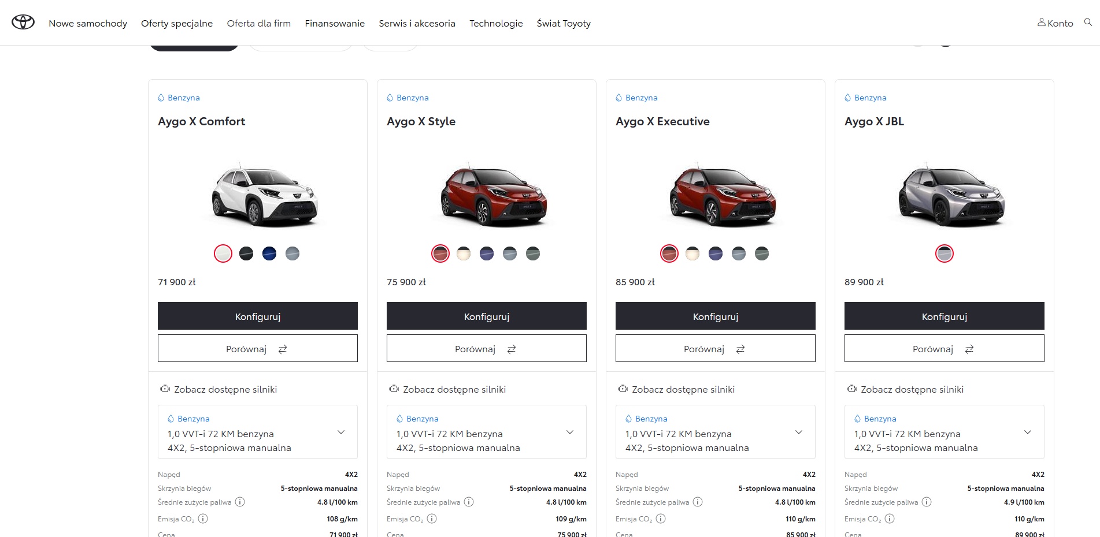Viewport: 1100px width, 537px height.
Task: Open Oferta dla firm menu
Action: coord(259,23)
